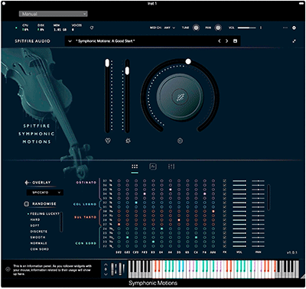Click the FEELING LUCKY? option
Image resolution: width=306 pixels, height=289 pixels.
44,214
